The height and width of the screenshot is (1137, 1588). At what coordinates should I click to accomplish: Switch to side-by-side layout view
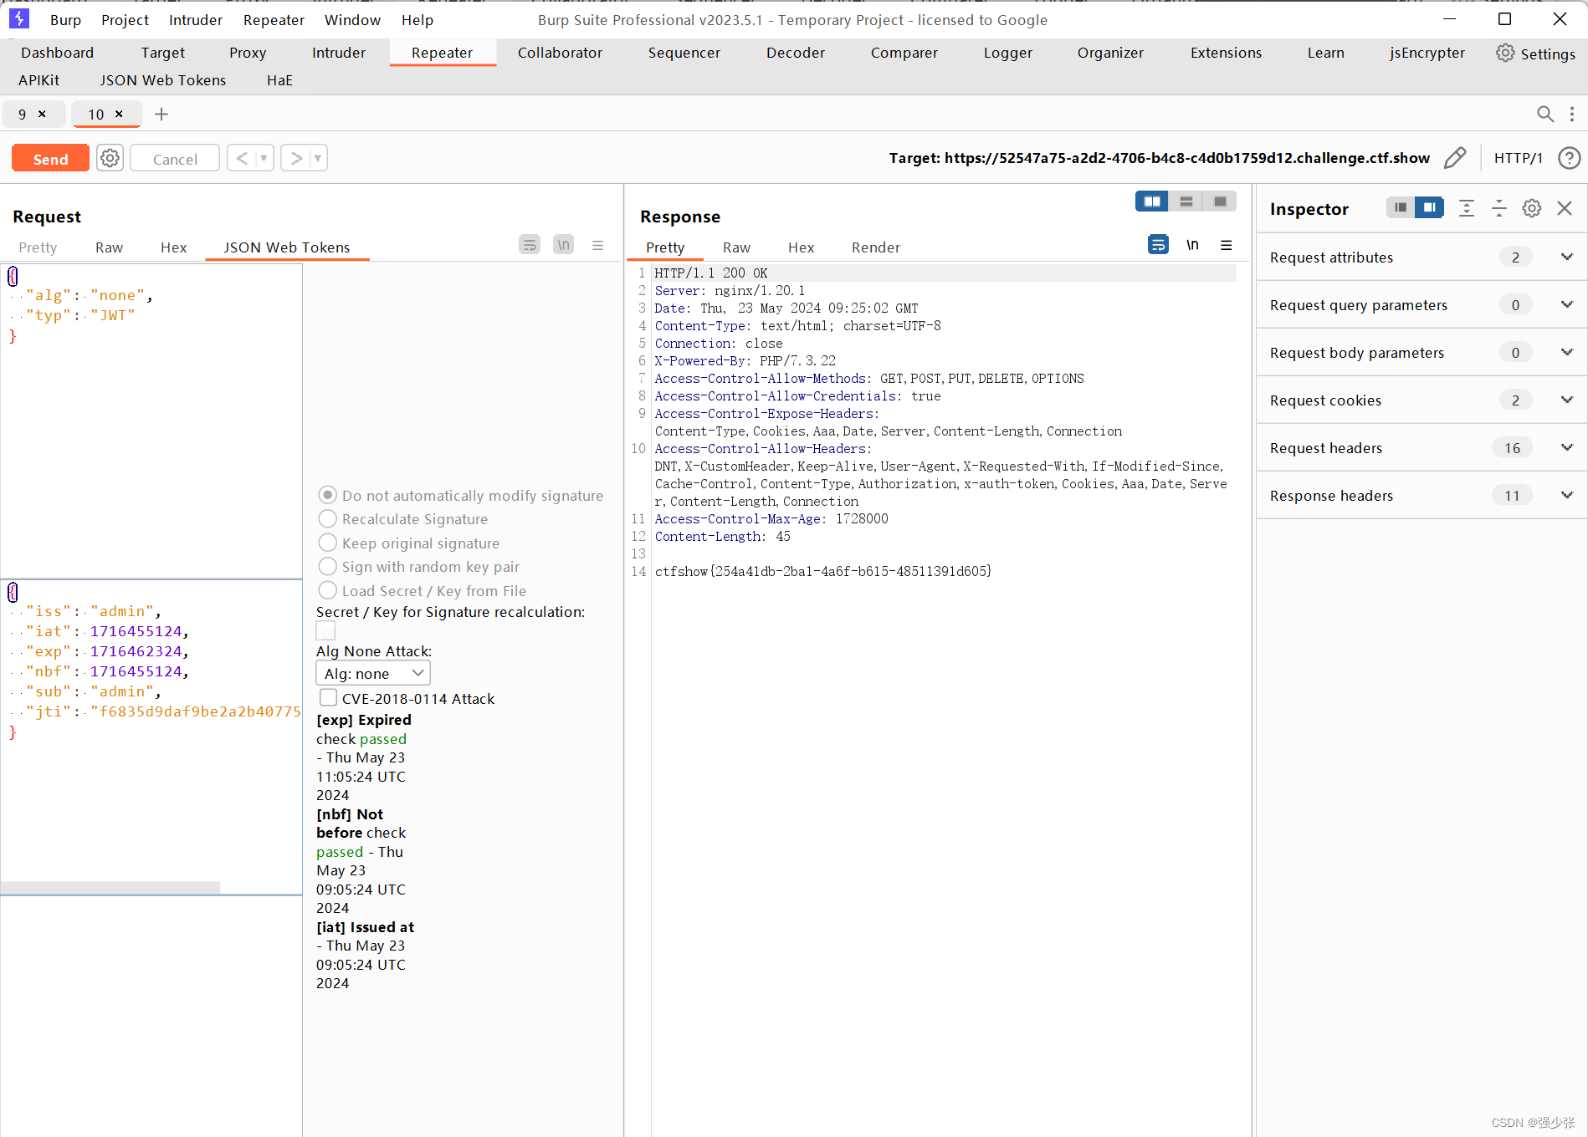(1152, 201)
